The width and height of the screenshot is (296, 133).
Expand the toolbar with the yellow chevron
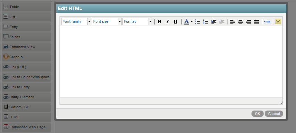click(278, 21)
